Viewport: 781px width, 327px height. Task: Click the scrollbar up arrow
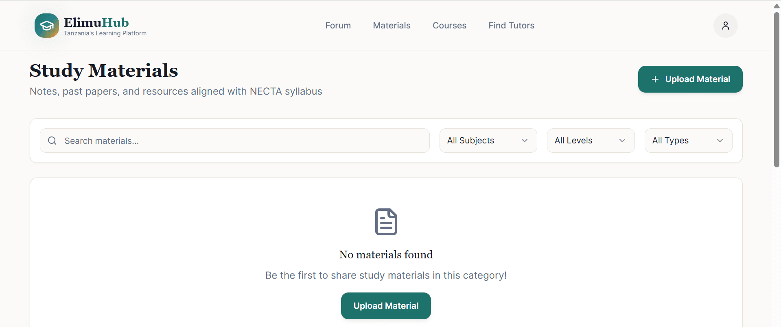(777, 6)
